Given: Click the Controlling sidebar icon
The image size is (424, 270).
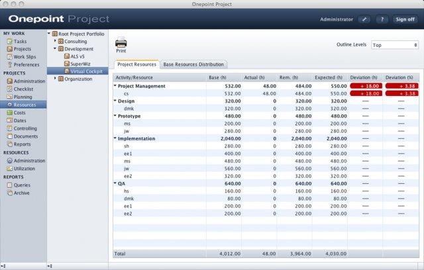Looking at the screenshot, I should click(10, 128).
